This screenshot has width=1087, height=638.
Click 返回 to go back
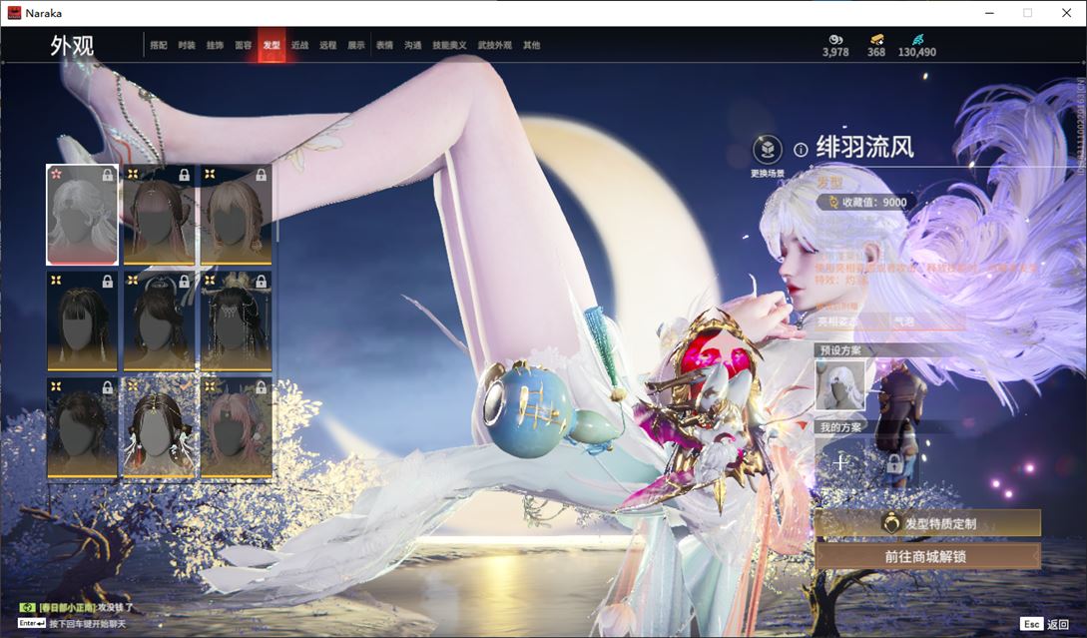point(1058,624)
